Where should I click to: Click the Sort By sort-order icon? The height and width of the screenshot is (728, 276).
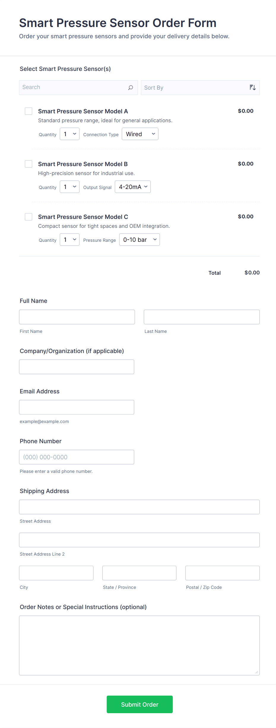point(252,88)
